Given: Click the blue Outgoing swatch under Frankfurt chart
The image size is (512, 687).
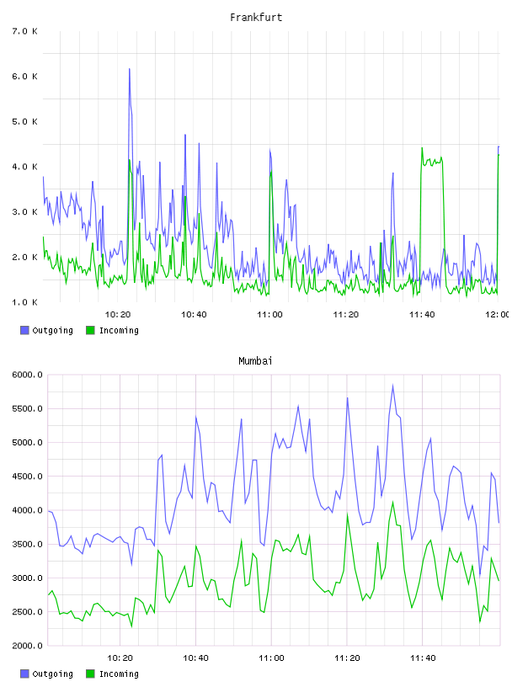Looking at the screenshot, I should pyautogui.click(x=24, y=330).
